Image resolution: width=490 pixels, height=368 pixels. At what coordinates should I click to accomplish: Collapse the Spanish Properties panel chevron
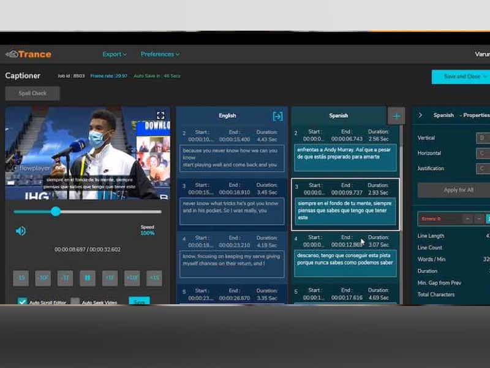click(420, 115)
